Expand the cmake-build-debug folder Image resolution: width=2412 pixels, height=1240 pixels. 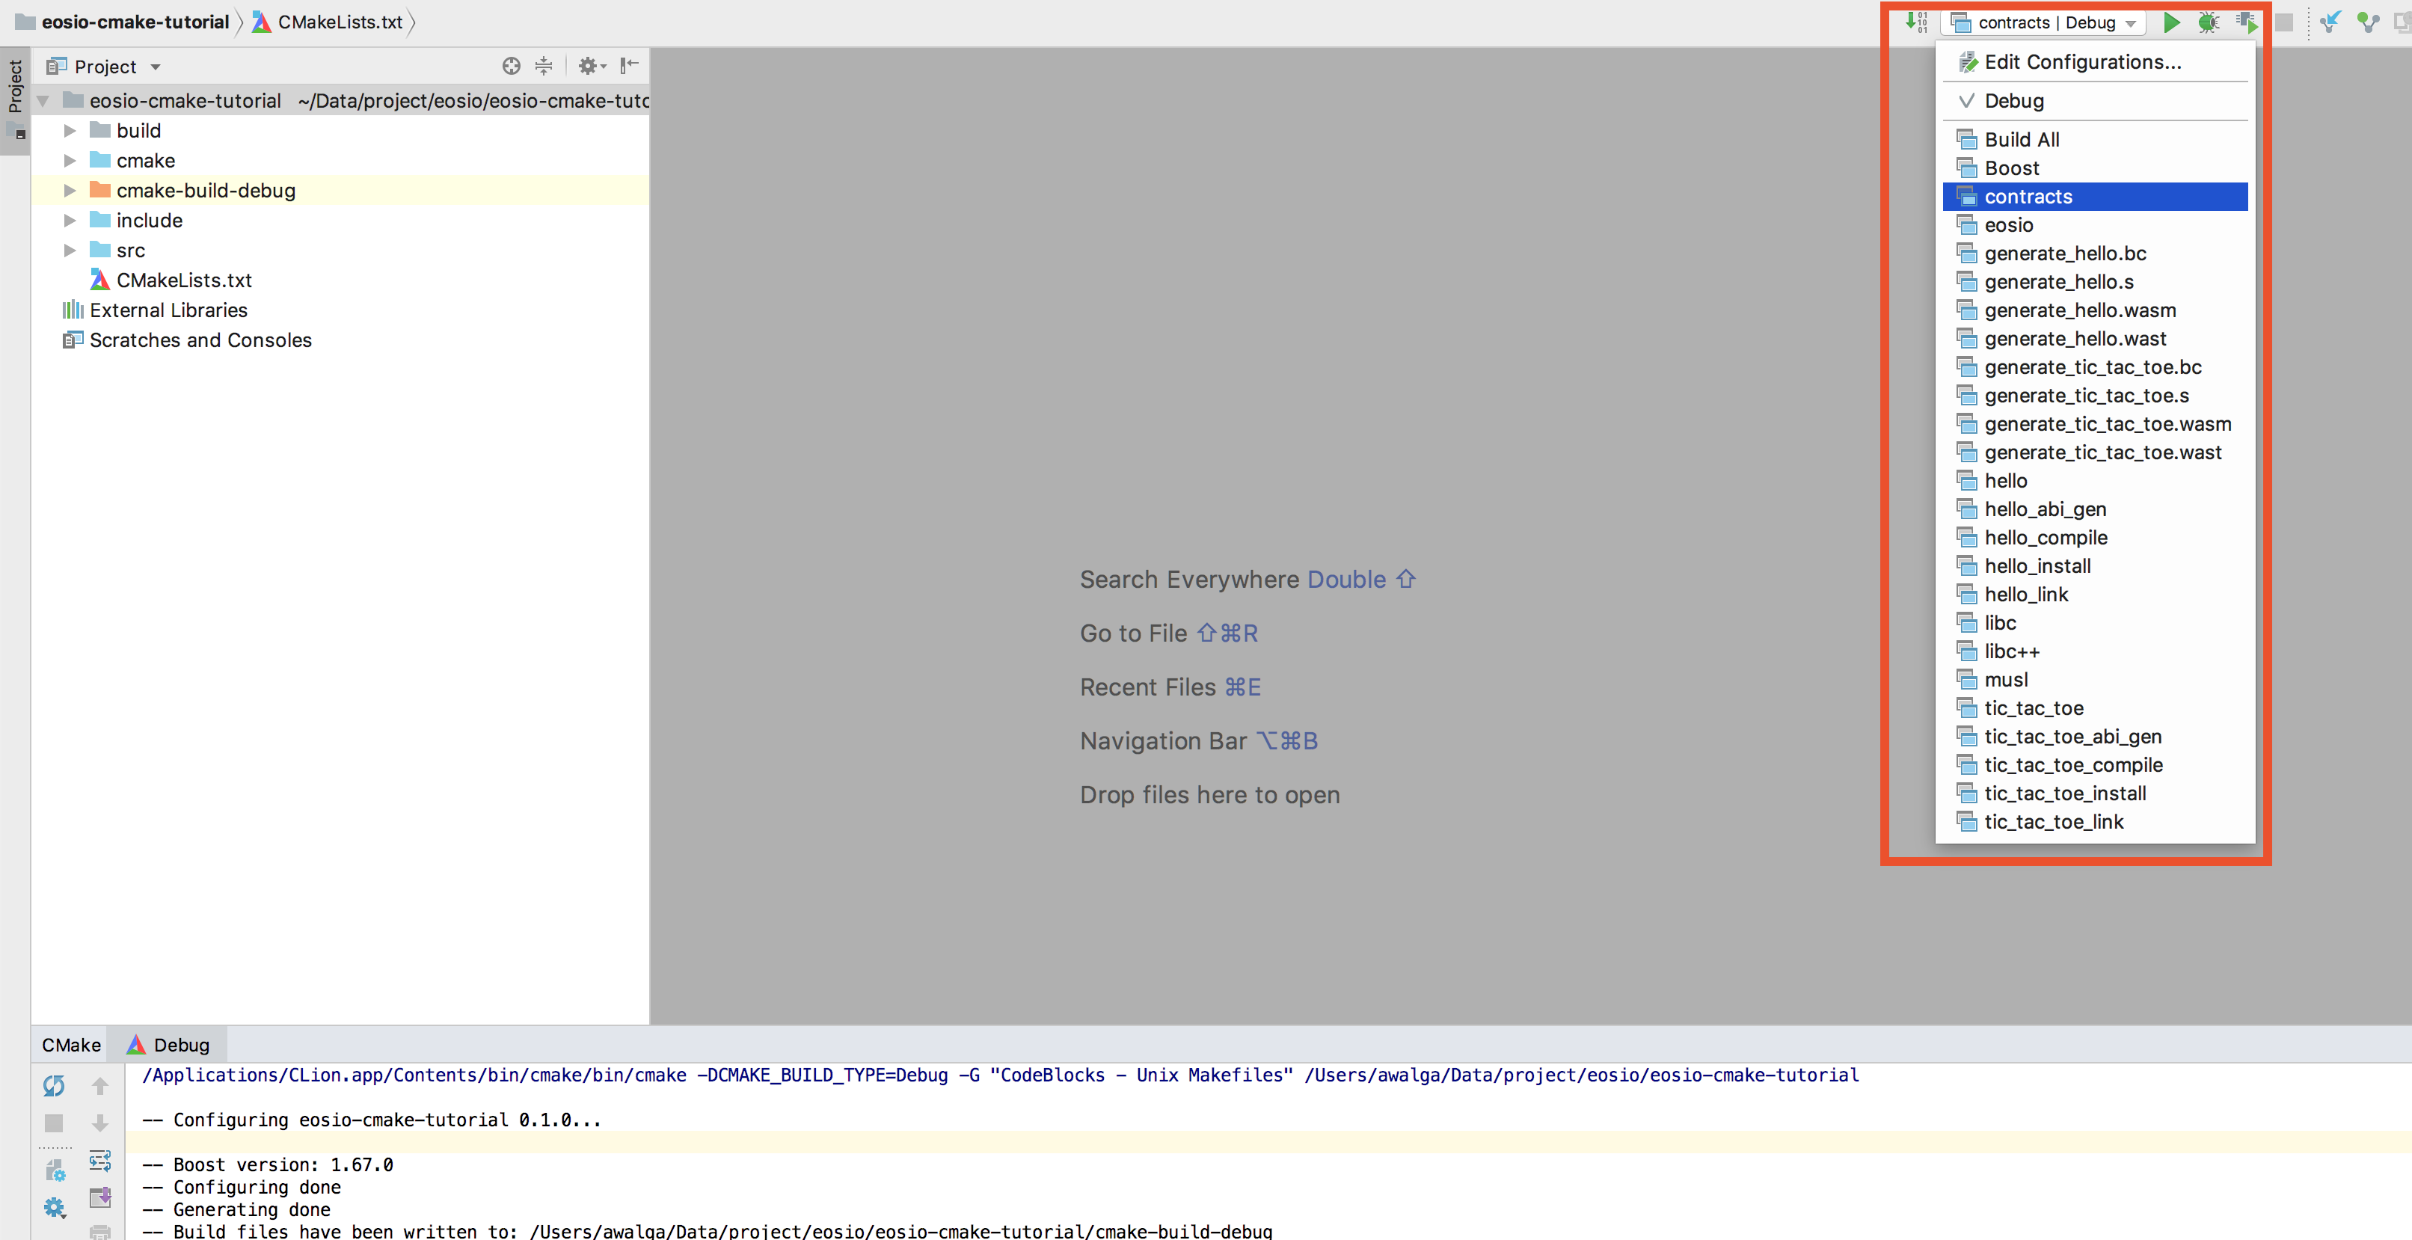70,191
